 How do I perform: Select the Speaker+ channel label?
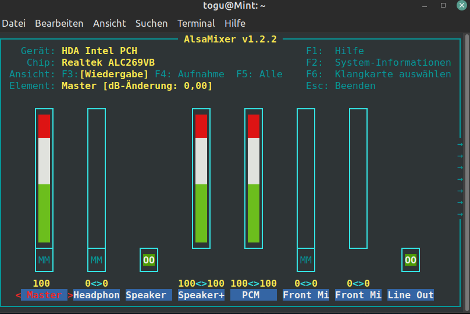[201, 295]
